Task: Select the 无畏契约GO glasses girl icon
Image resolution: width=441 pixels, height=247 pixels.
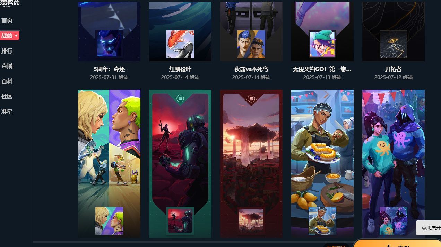Action: pos(322,44)
